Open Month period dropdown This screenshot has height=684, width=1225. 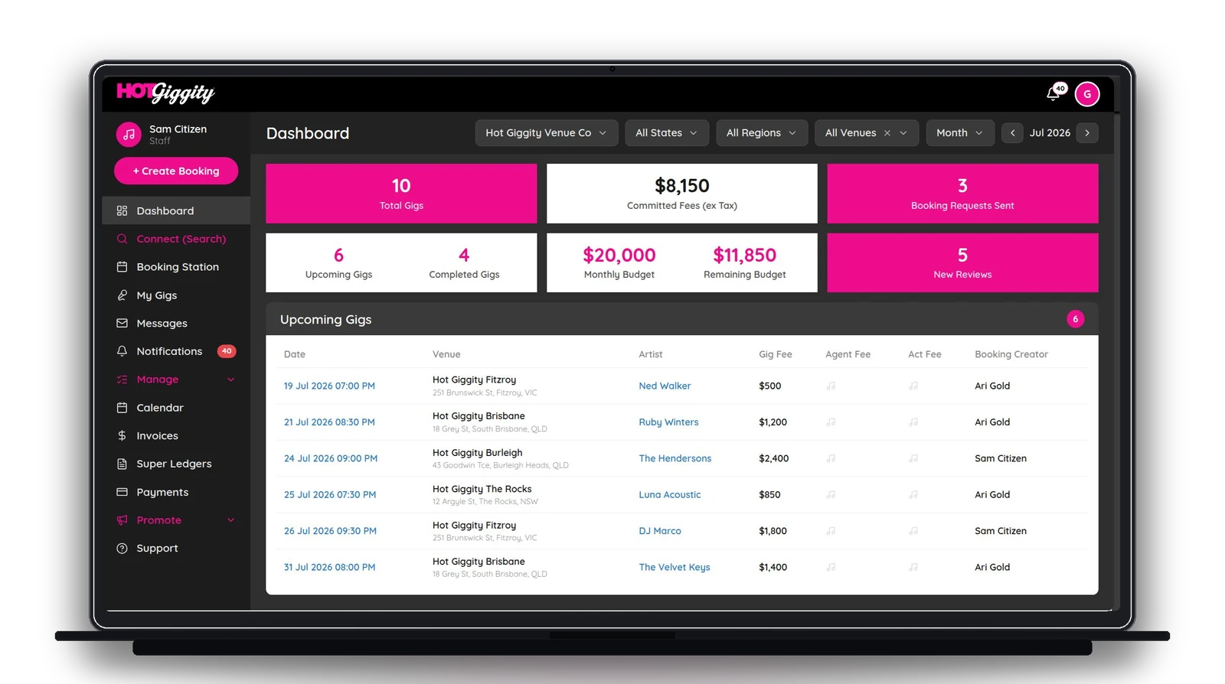tap(960, 133)
